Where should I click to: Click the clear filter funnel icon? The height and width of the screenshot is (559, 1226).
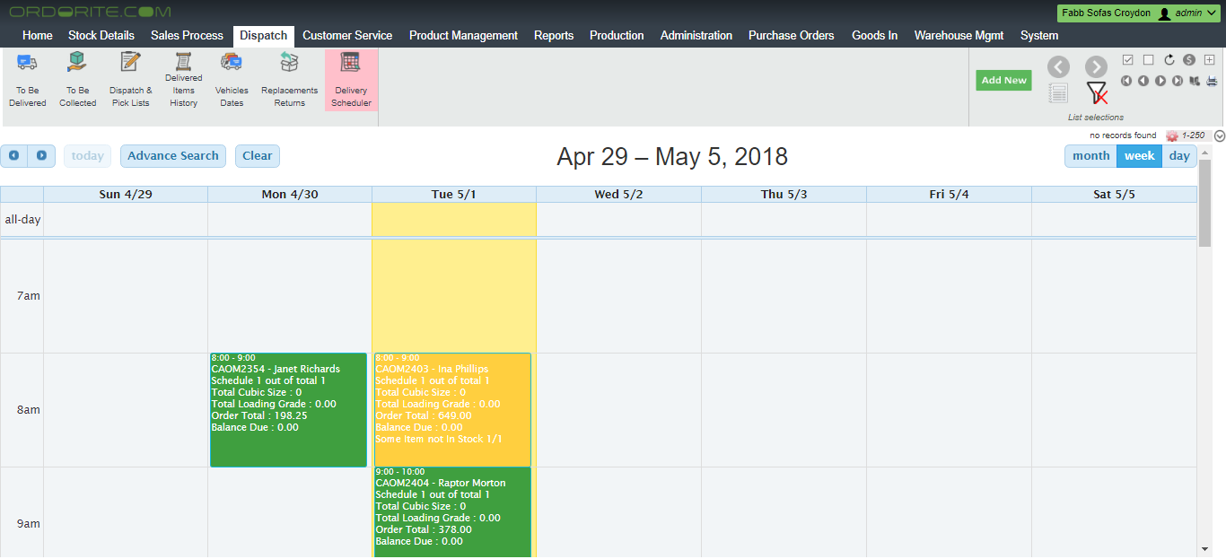(x=1096, y=92)
